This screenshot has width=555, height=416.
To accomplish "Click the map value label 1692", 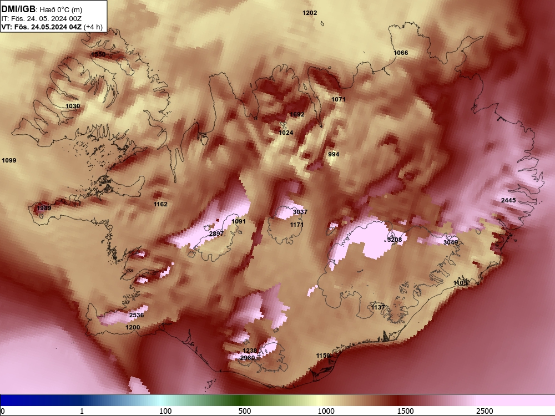I will [297, 114].
